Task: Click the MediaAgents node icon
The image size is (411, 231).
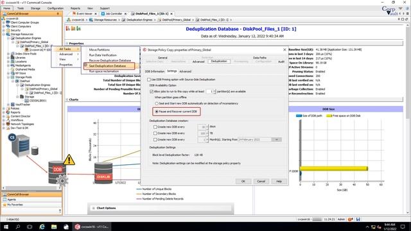Action: [13, 65]
